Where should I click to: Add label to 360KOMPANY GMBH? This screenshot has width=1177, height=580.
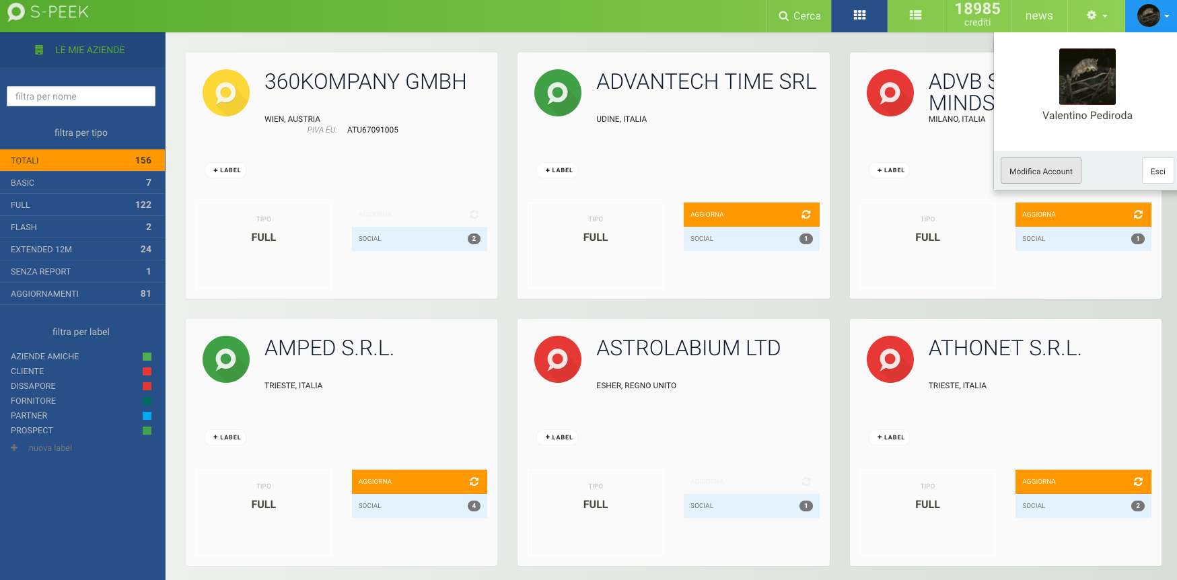[227, 170]
